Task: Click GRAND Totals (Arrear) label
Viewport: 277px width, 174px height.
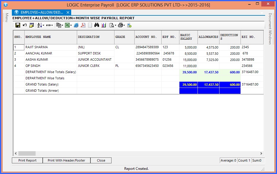Action: [42, 91]
